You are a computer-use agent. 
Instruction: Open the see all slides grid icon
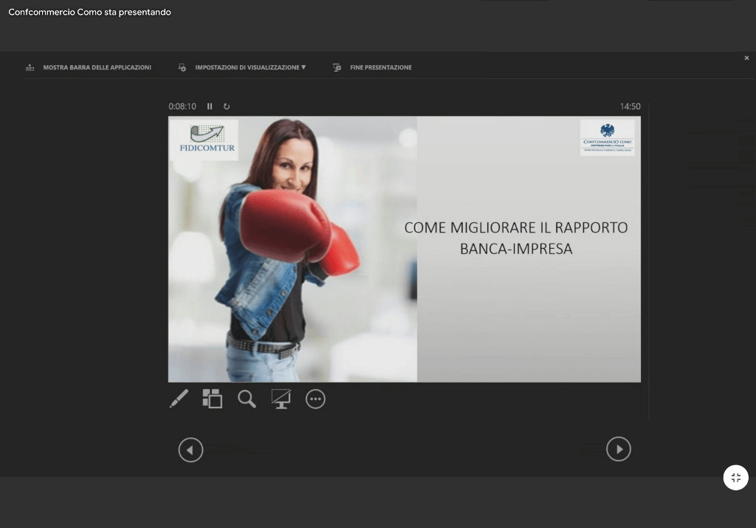click(213, 399)
